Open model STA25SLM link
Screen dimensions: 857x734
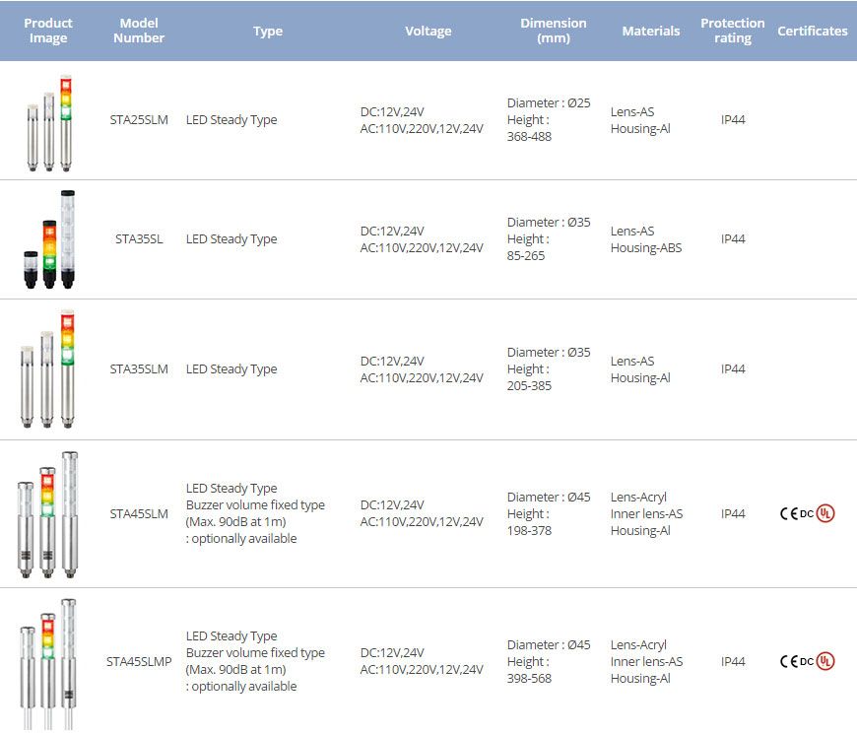click(139, 120)
